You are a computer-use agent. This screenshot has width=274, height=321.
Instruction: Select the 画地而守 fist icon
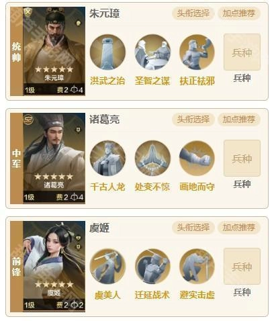197,158
